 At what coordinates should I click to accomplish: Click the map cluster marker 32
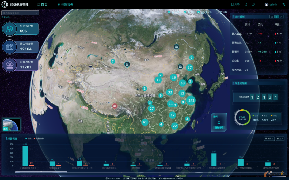click(170, 92)
